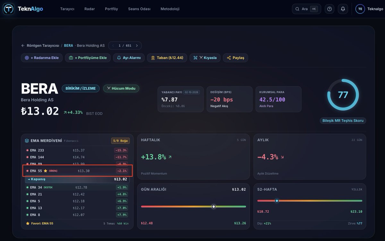Click the EMA Merdiveni layers icon

27,141
